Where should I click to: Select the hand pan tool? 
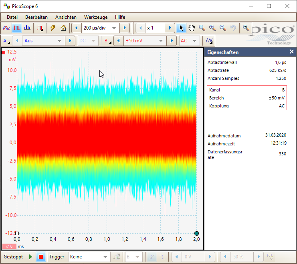click(192, 28)
